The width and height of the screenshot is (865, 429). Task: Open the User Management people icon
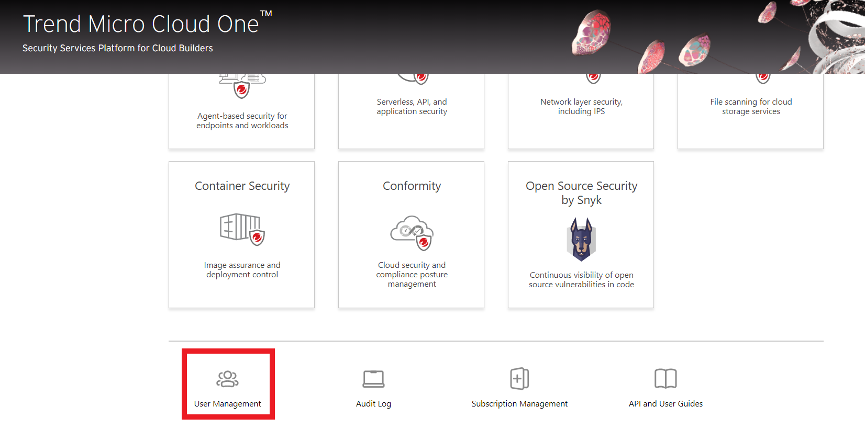(227, 379)
